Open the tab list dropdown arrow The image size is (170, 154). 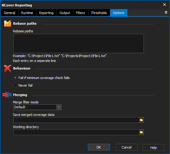166,13
